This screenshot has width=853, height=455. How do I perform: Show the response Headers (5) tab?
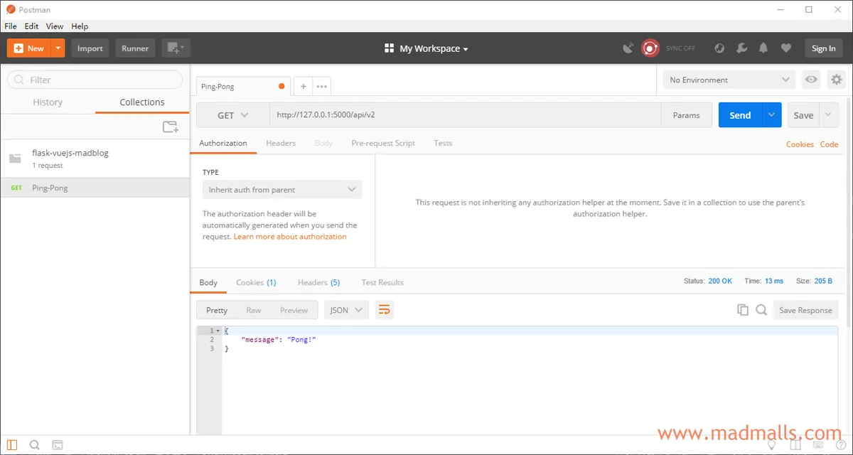click(x=318, y=282)
